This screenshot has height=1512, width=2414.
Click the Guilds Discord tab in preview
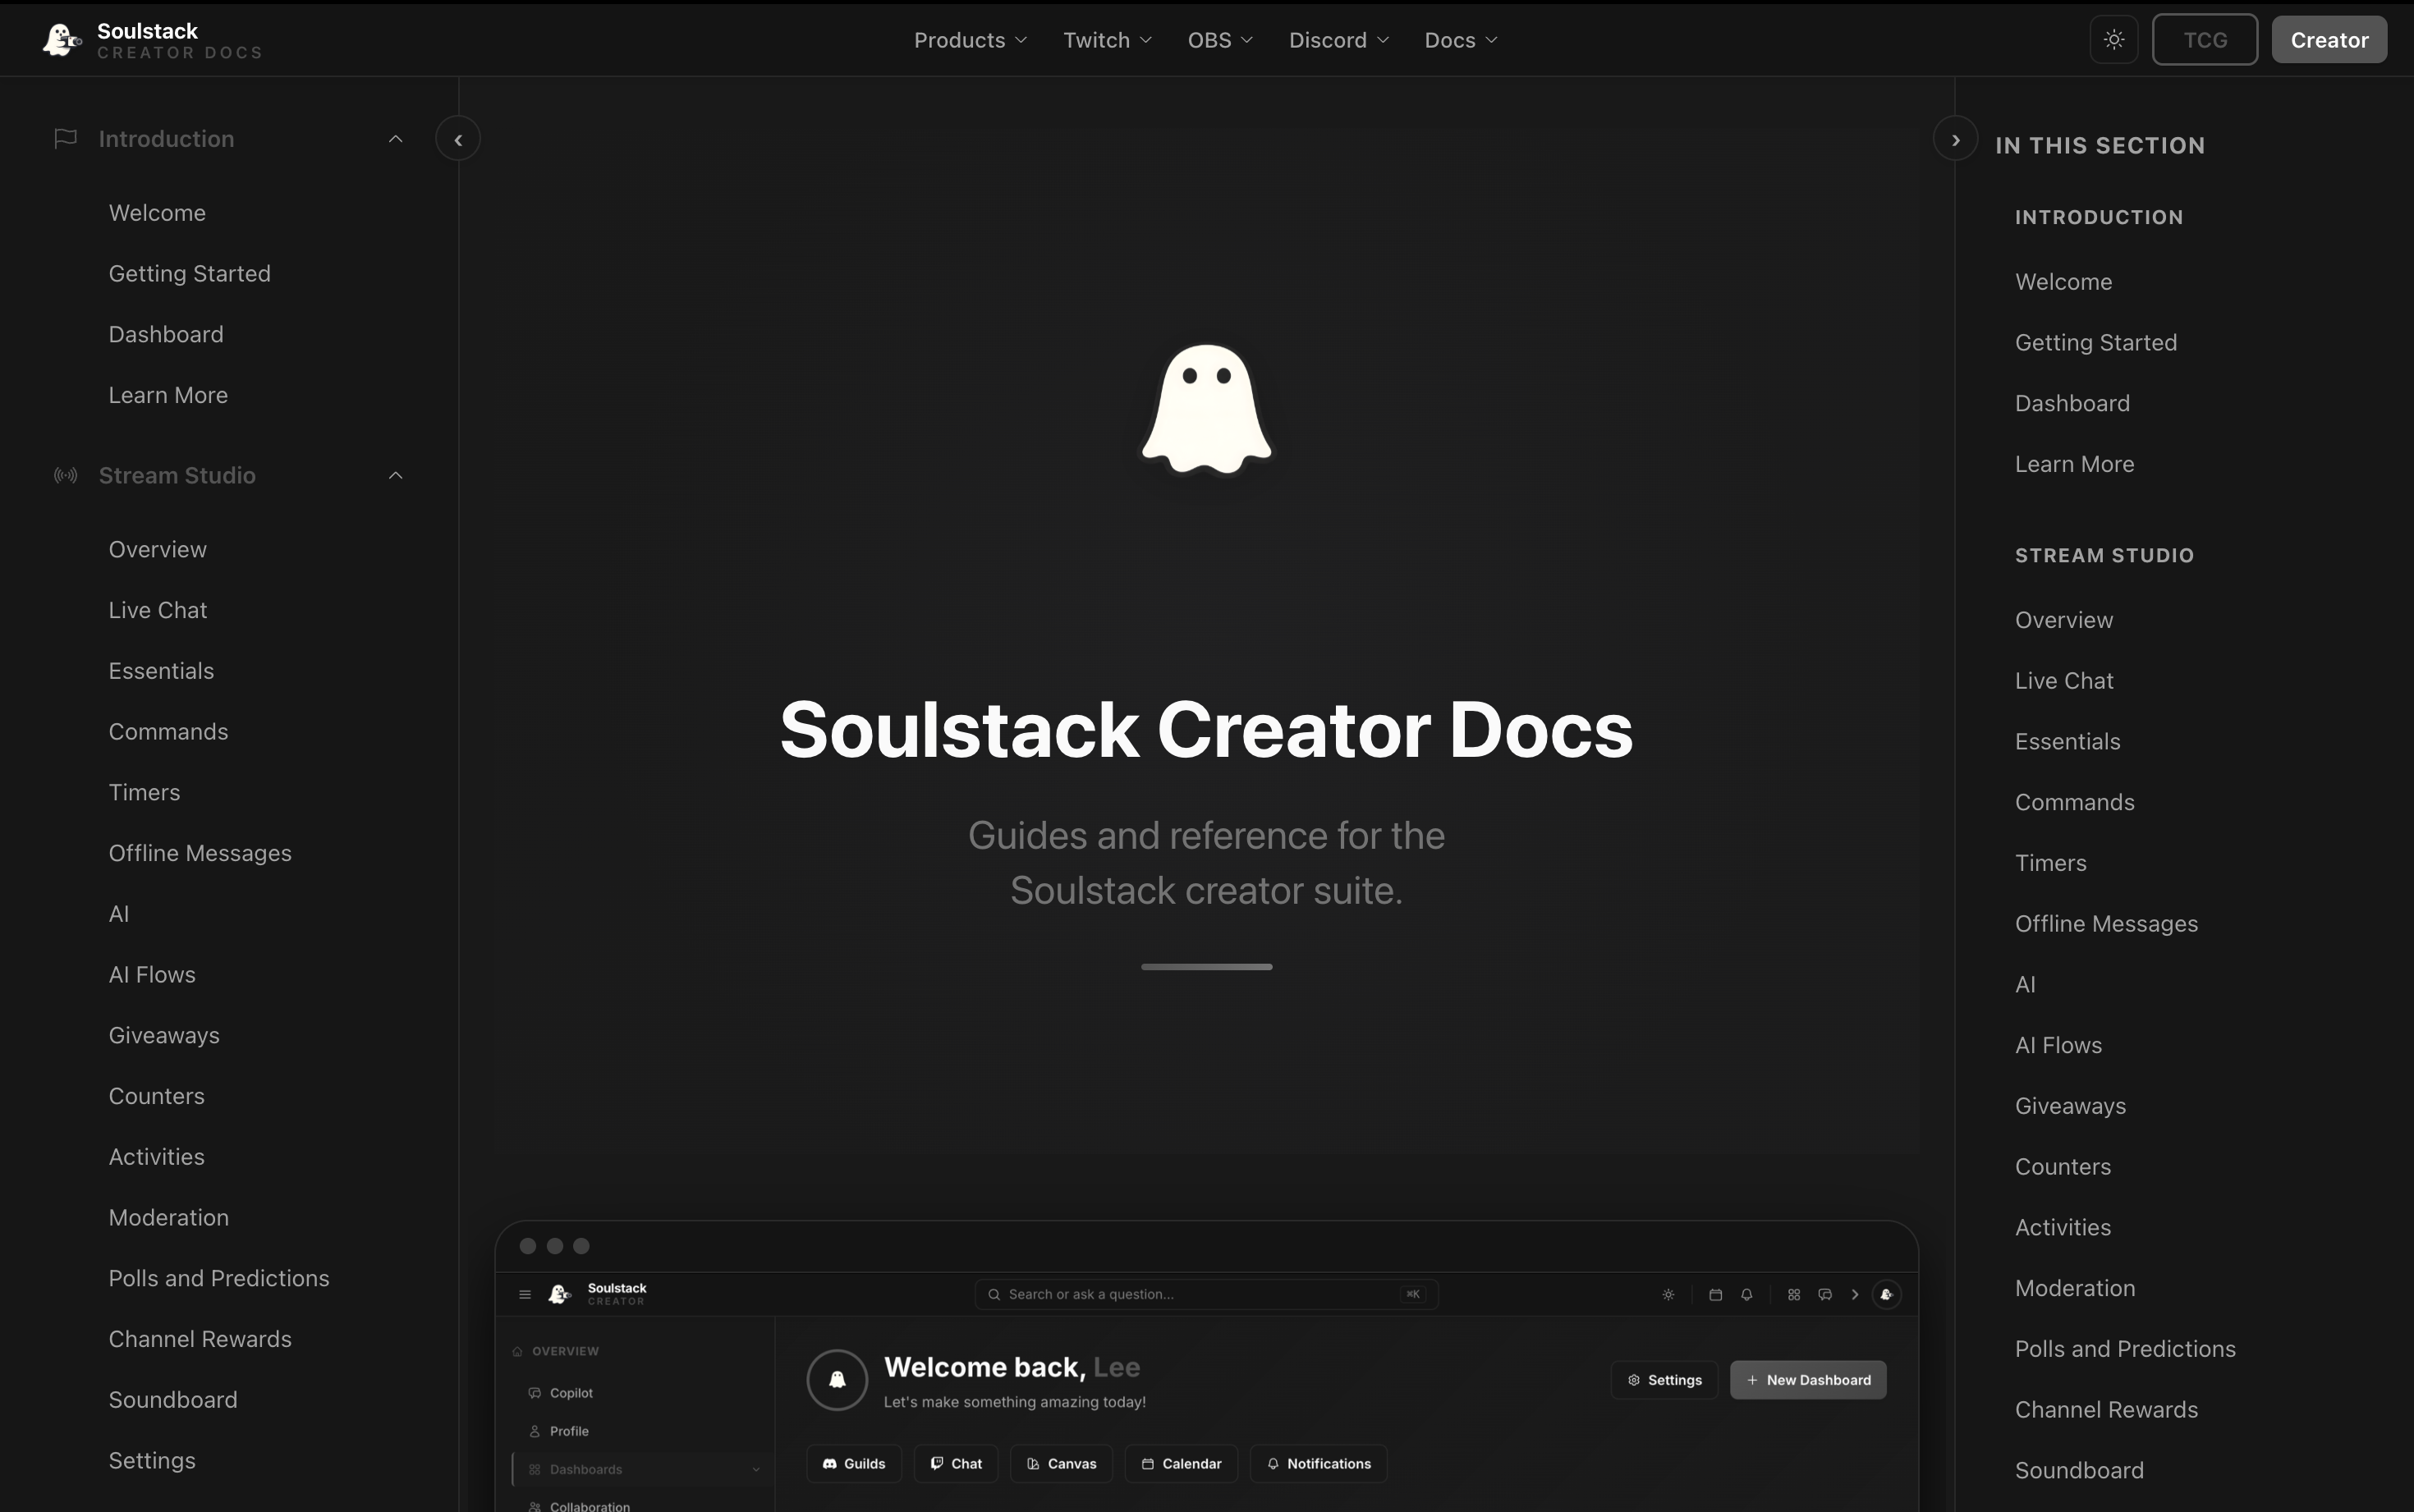(853, 1464)
